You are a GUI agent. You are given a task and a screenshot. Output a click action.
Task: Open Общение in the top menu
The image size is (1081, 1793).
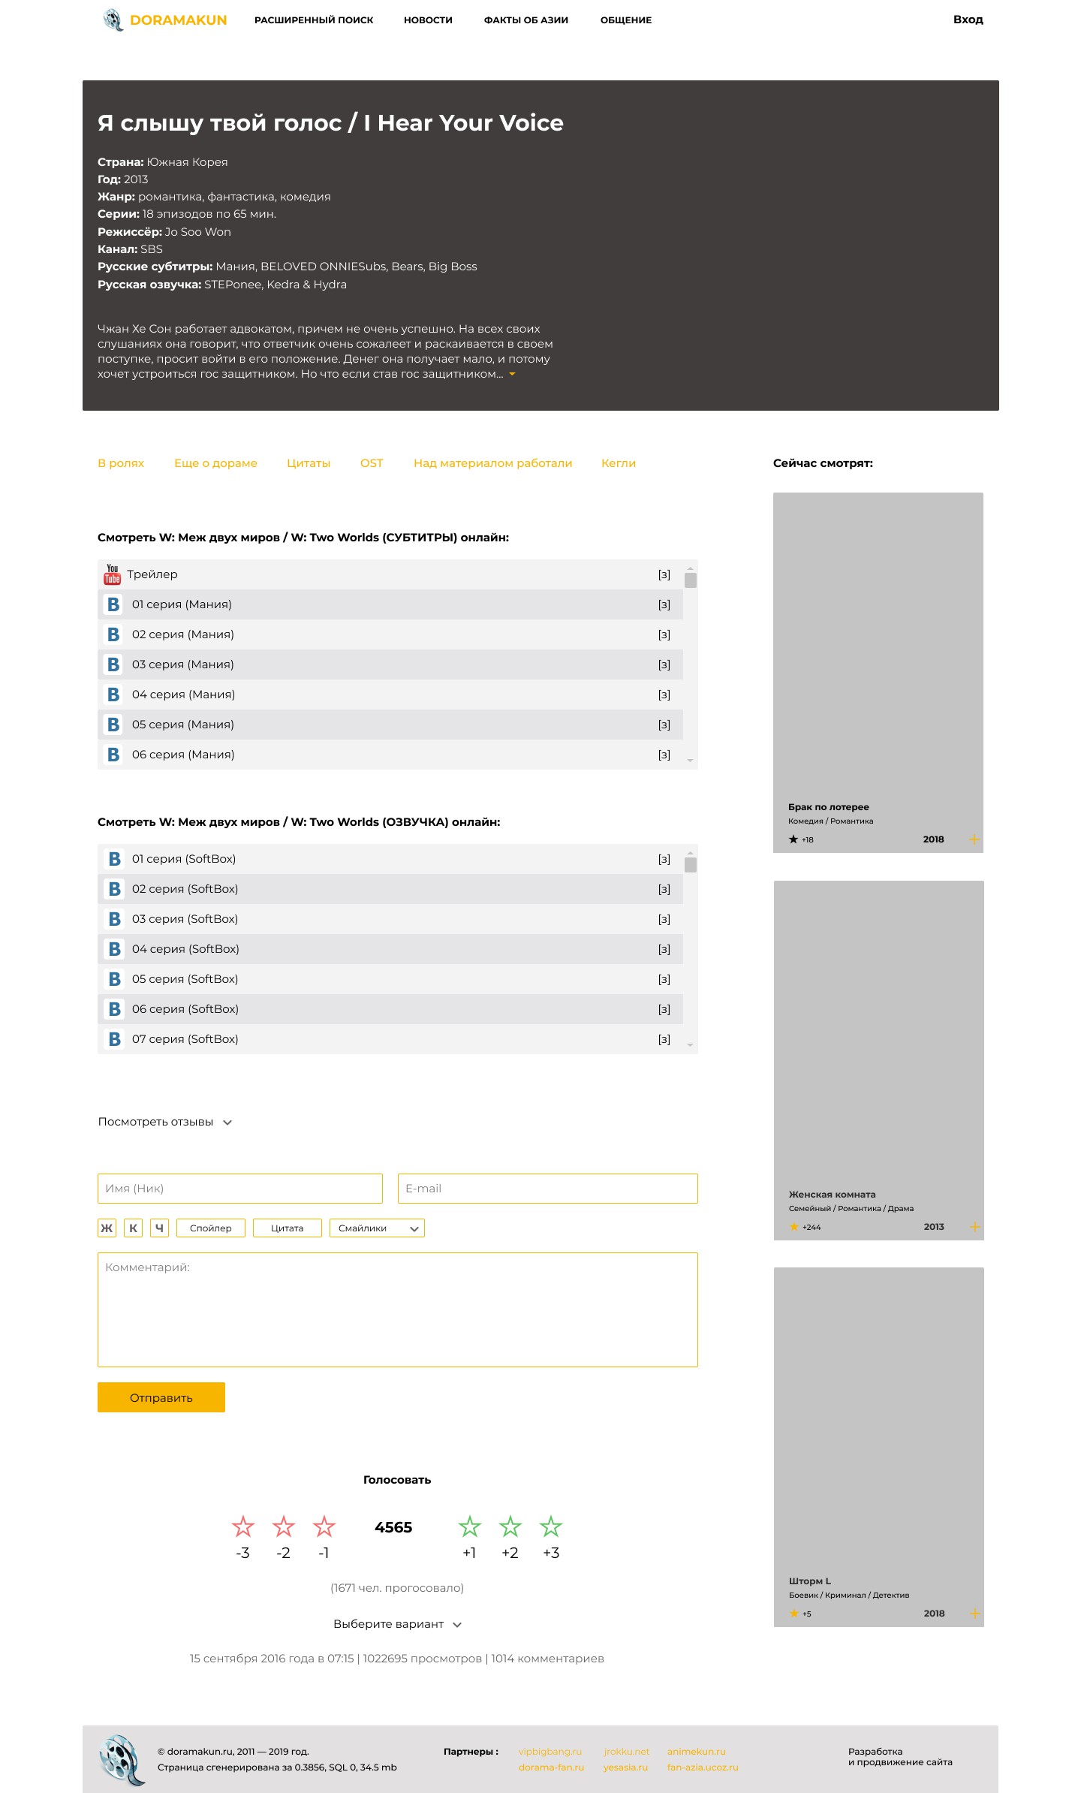point(626,20)
